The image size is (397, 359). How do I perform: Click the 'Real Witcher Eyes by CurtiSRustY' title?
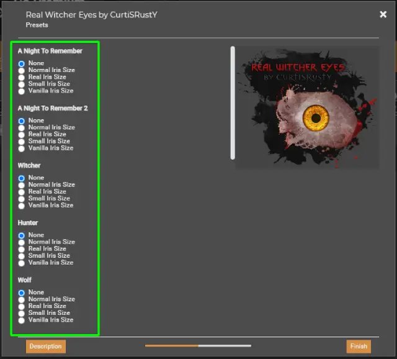[x=91, y=15]
